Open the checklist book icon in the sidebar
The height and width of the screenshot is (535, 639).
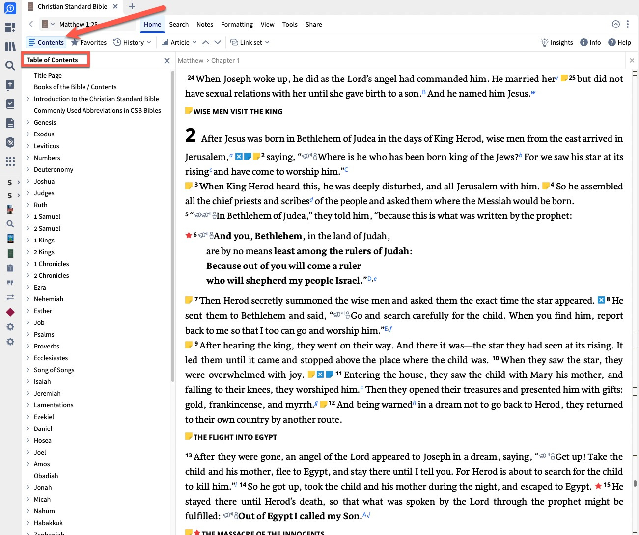point(10,104)
